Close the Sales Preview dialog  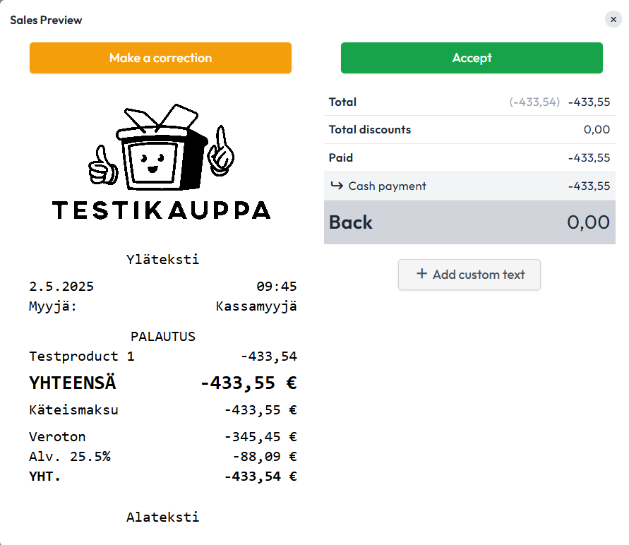click(x=613, y=19)
